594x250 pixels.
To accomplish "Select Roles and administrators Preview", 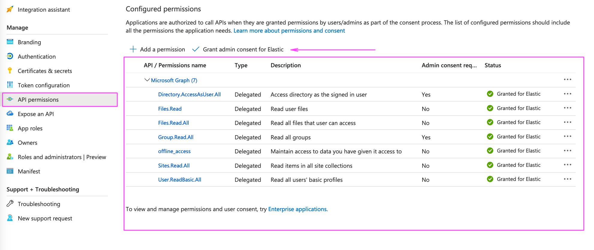I will [x=62, y=157].
